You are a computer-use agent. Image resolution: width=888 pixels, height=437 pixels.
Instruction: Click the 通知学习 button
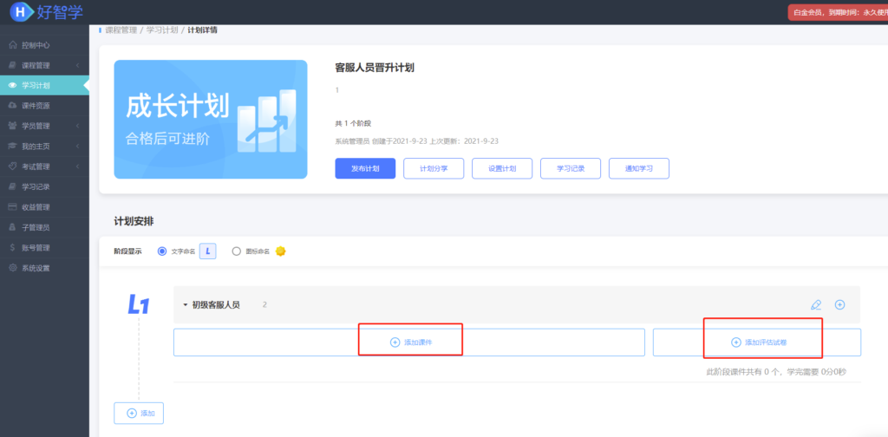(639, 169)
